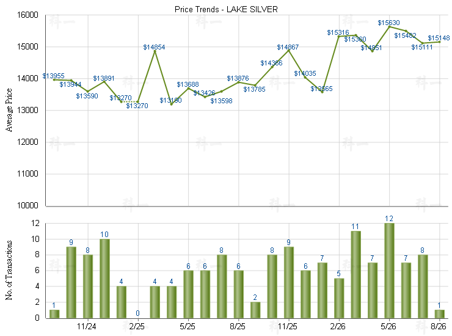This screenshot has width=452, height=336.
Task: Click the $13955 first data point
Action: pyautogui.click(x=54, y=79)
